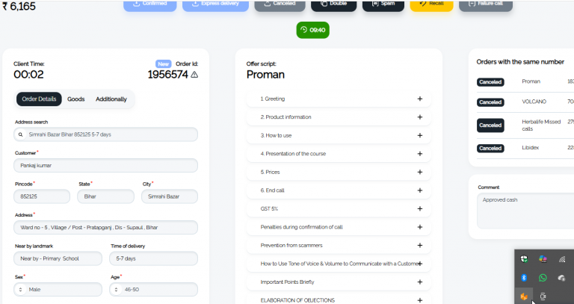Click the 00:02 client time value

coord(28,75)
